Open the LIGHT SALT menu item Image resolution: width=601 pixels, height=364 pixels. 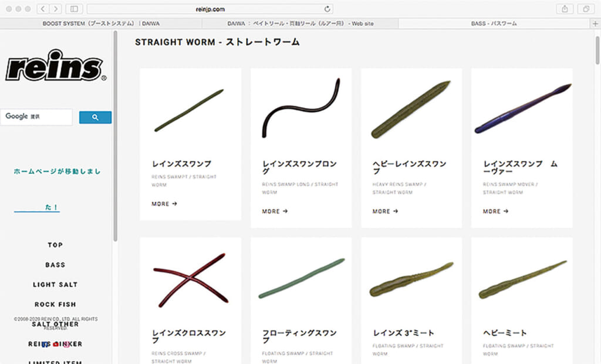[55, 285]
